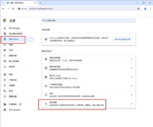
Task: Click the external link icon beside 扩展程序
Action: 20,104
